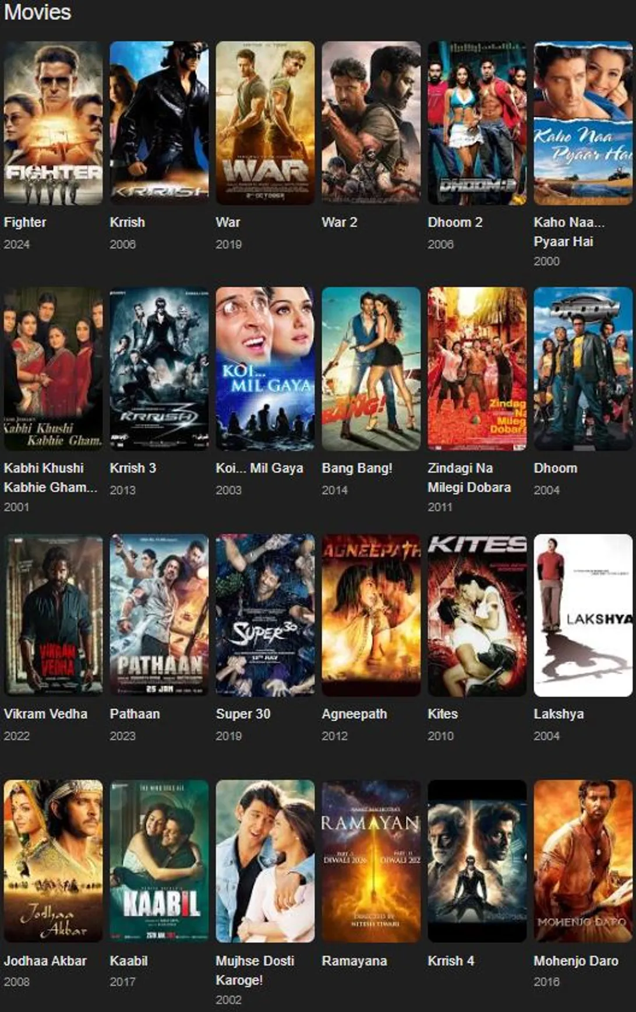Click the Vikram Vedha title text

point(45,714)
